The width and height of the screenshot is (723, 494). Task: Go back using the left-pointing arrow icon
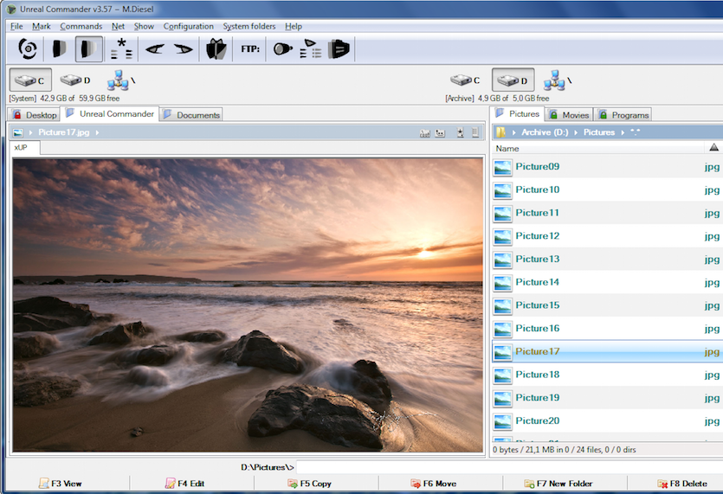pos(155,48)
